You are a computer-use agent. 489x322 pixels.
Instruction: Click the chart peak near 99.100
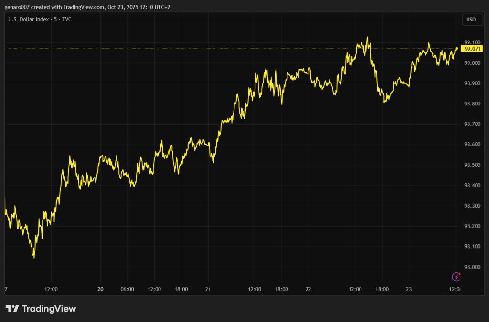367,37
